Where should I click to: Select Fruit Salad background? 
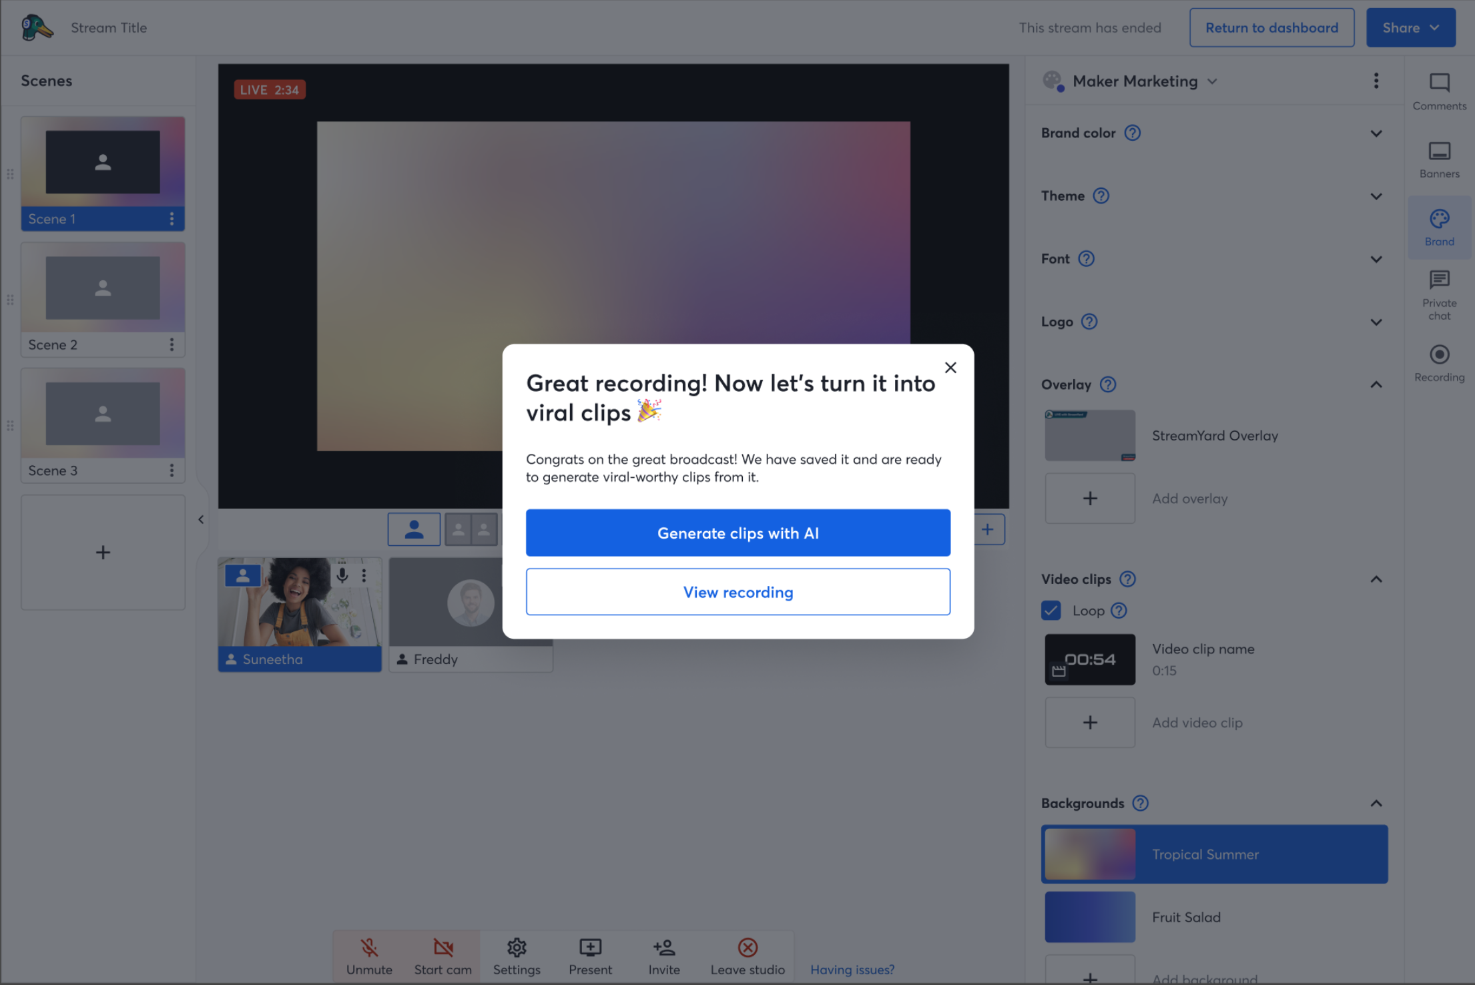tap(1214, 918)
